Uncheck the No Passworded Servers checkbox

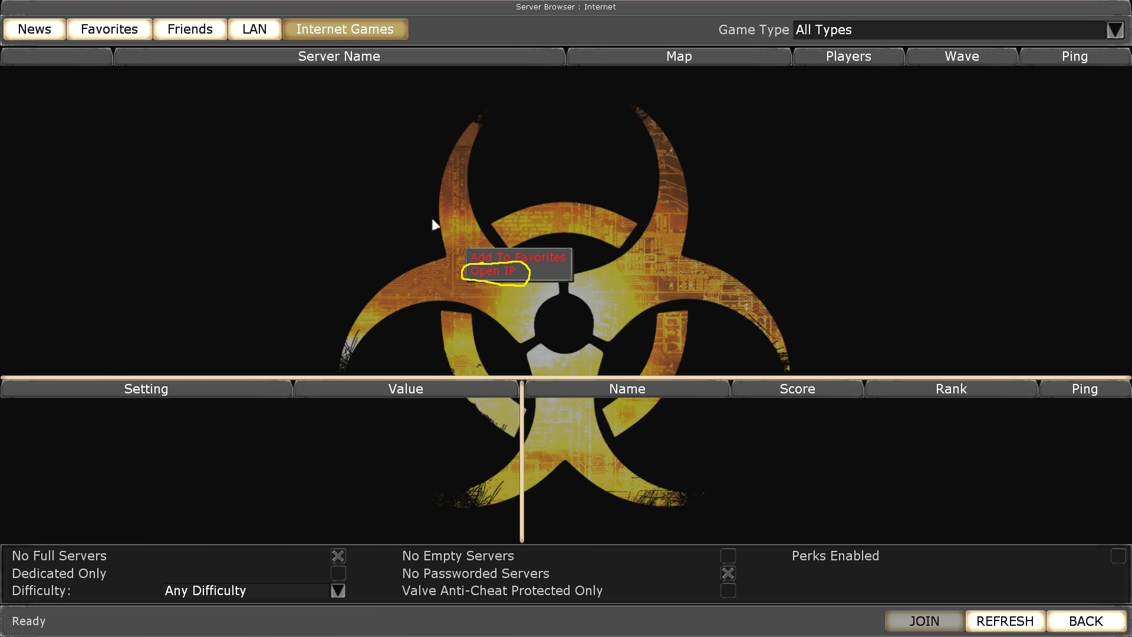click(x=728, y=573)
